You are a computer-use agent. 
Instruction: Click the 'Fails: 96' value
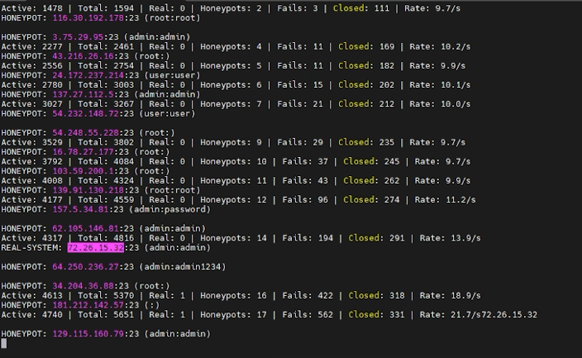305,200
